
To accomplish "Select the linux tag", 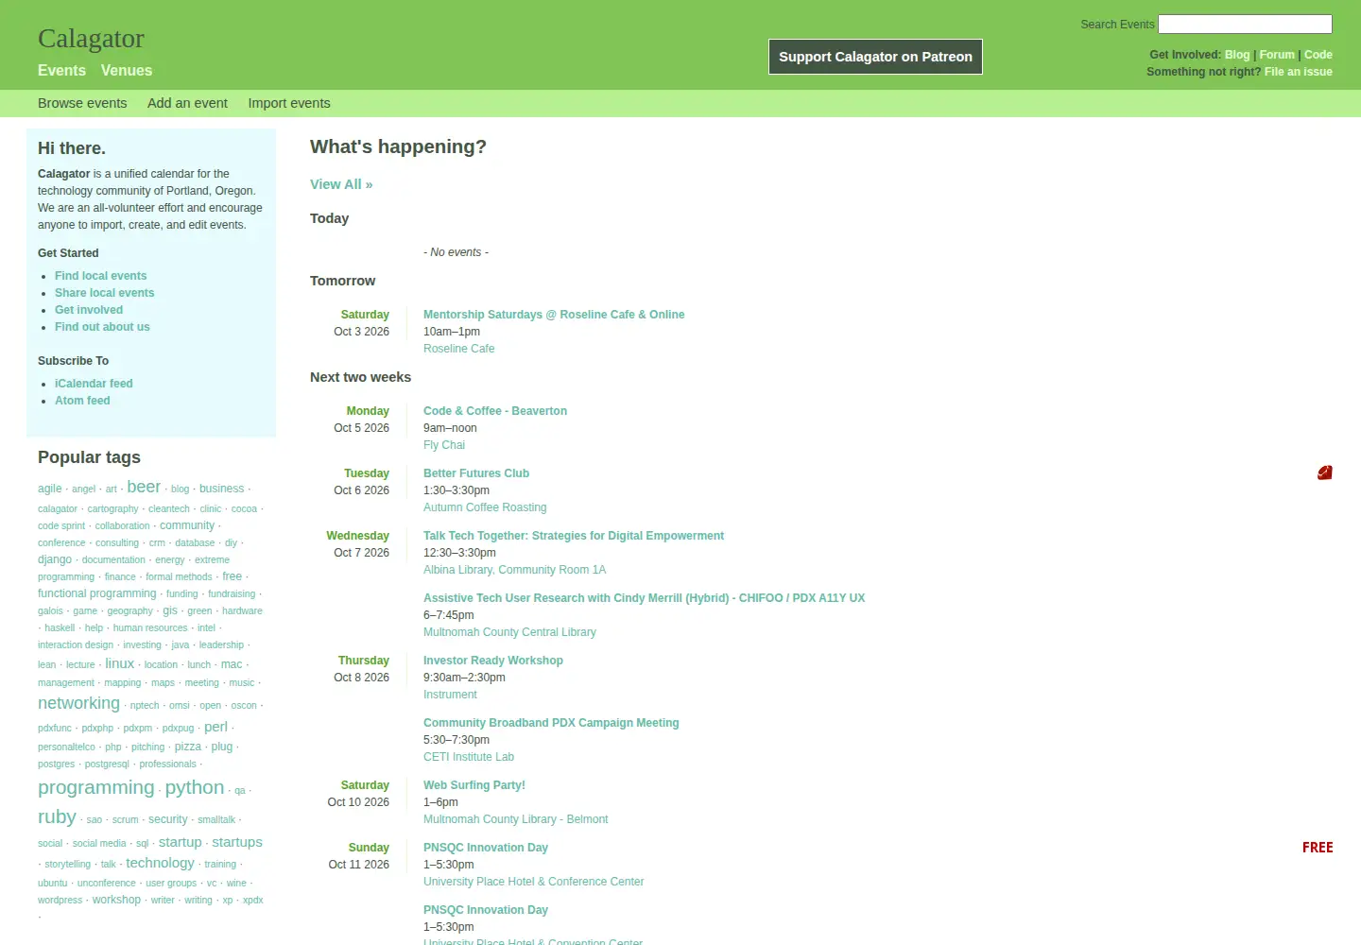I will pyautogui.click(x=120, y=663).
